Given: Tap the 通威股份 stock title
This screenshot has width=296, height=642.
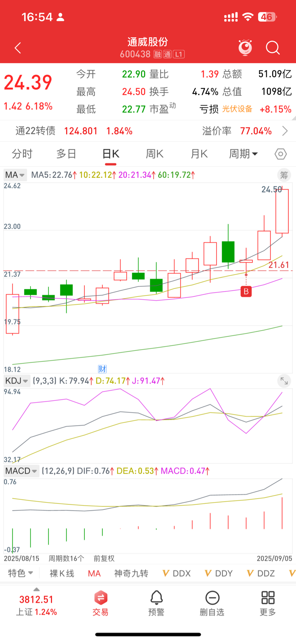Looking at the screenshot, I should pyautogui.click(x=148, y=42).
